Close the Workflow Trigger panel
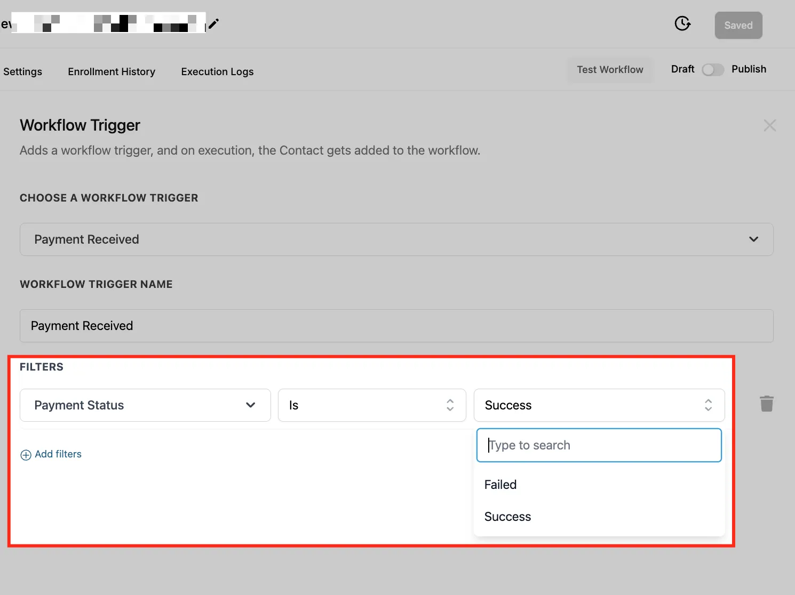795x595 pixels. 769,125
